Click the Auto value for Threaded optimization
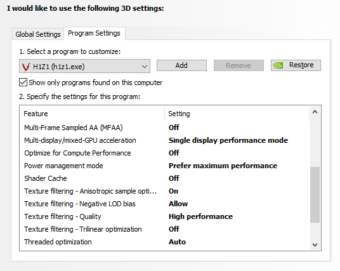This screenshot has height=271, width=340. point(177,242)
